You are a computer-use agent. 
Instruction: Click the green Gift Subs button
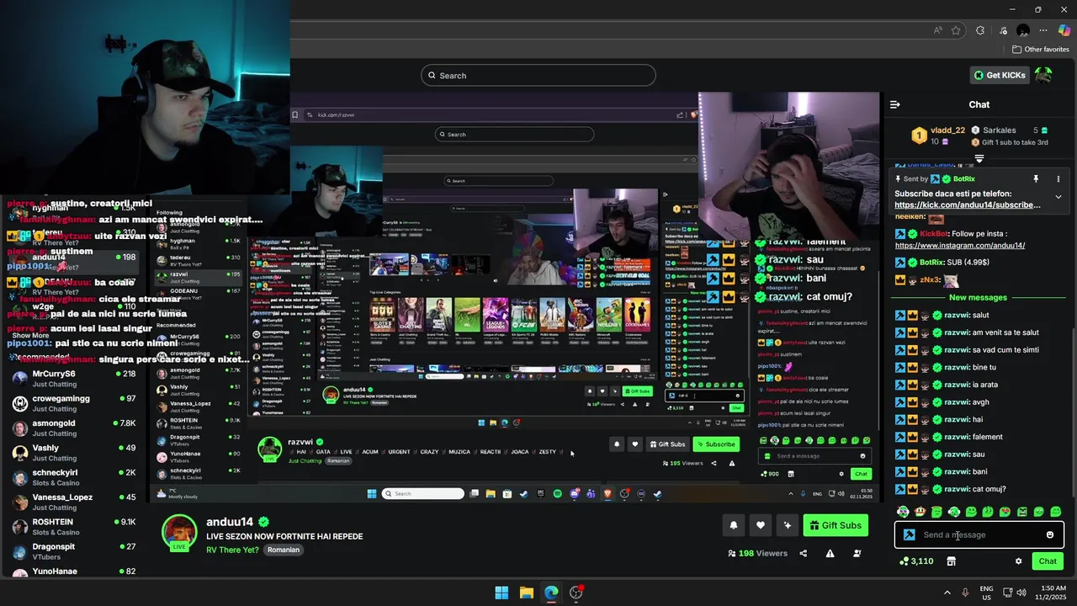(836, 525)
